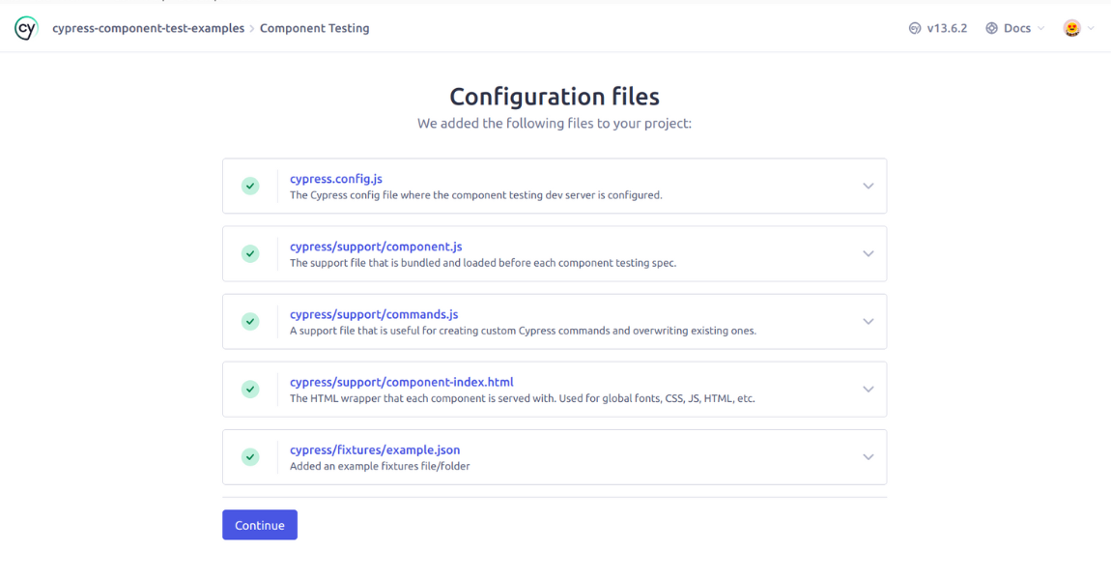Click the cypress/support/component-index.html link
Screen dimensions: 1111x580
pos(402,382)
